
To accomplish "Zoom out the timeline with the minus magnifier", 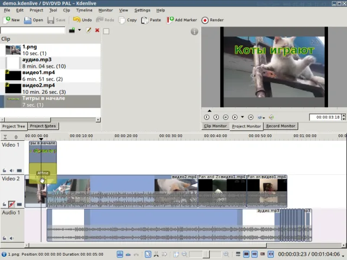I will pyautogui.click(x=184, y=254).
